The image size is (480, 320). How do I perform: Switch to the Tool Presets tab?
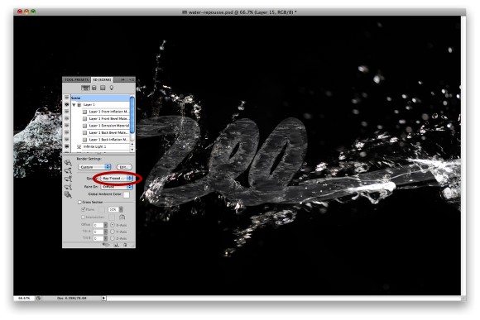click(x=76, y=80)
